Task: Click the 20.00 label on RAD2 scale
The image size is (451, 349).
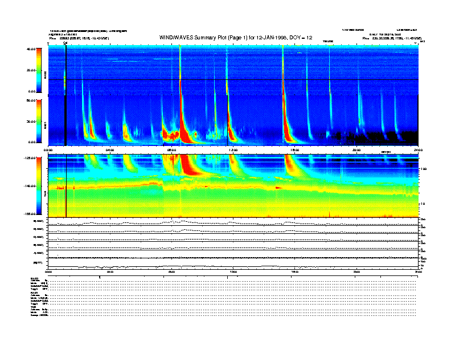Action: [31, 70]
